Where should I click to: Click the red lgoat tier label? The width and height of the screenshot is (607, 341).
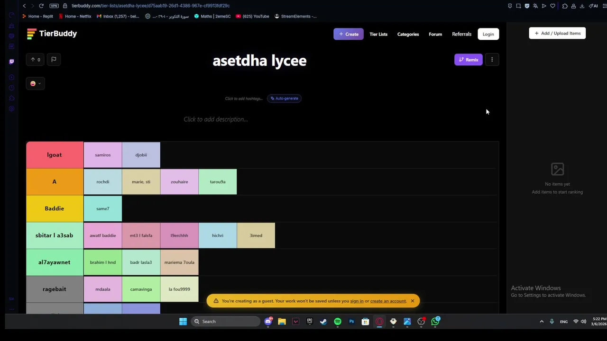coord(55,155)
